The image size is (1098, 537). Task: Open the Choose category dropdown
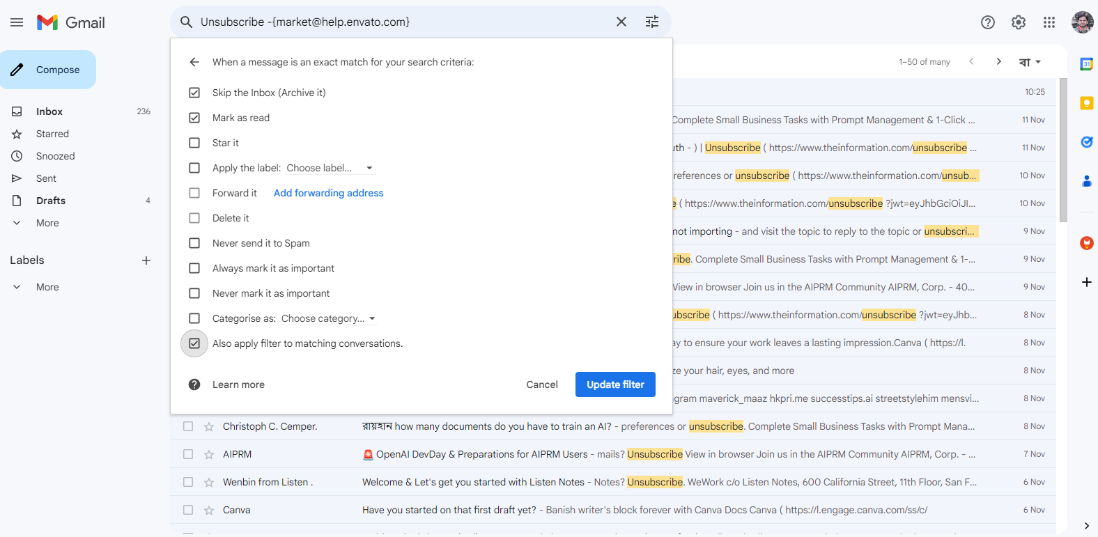click(329, 318)
